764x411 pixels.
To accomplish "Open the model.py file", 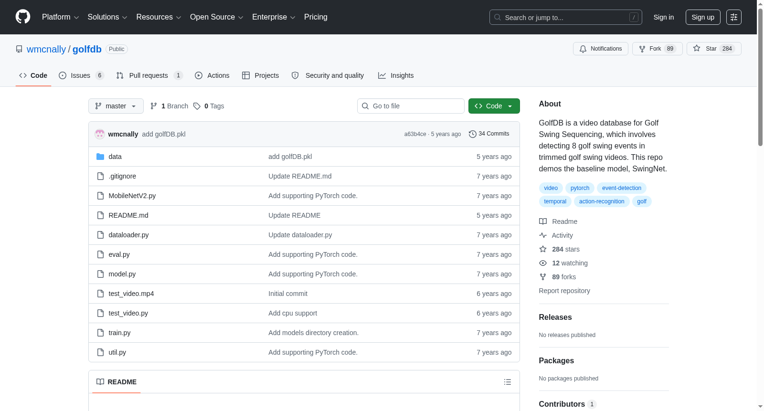I will (122, 274).
